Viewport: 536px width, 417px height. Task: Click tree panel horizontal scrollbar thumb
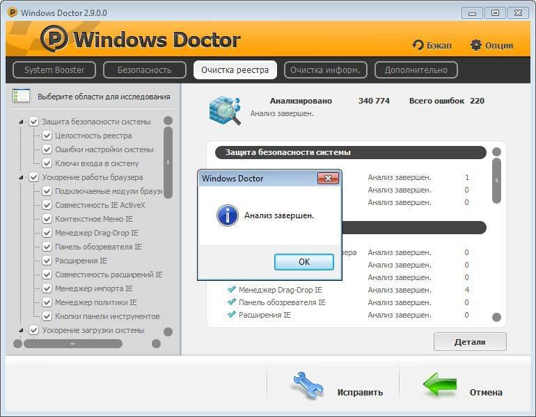click(72, 343)
